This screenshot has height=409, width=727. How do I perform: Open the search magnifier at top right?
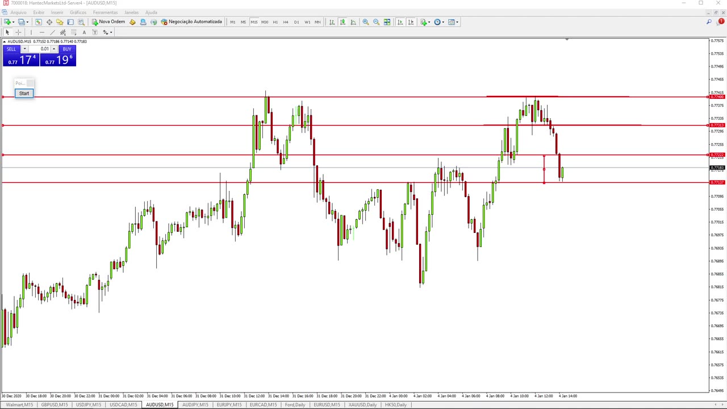709,22
